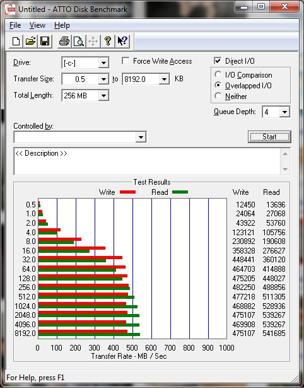Click the green Read legend swatch
The height and width of the screenshot is (389, 304).
pyautogui.click(x=180, y=192)
